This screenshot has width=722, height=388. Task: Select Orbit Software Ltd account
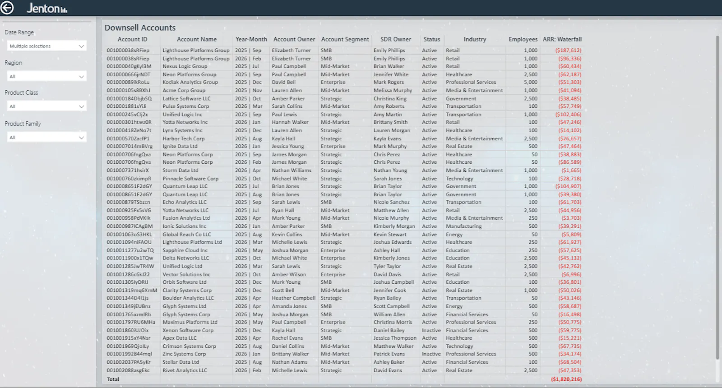(x=184, y=282)
